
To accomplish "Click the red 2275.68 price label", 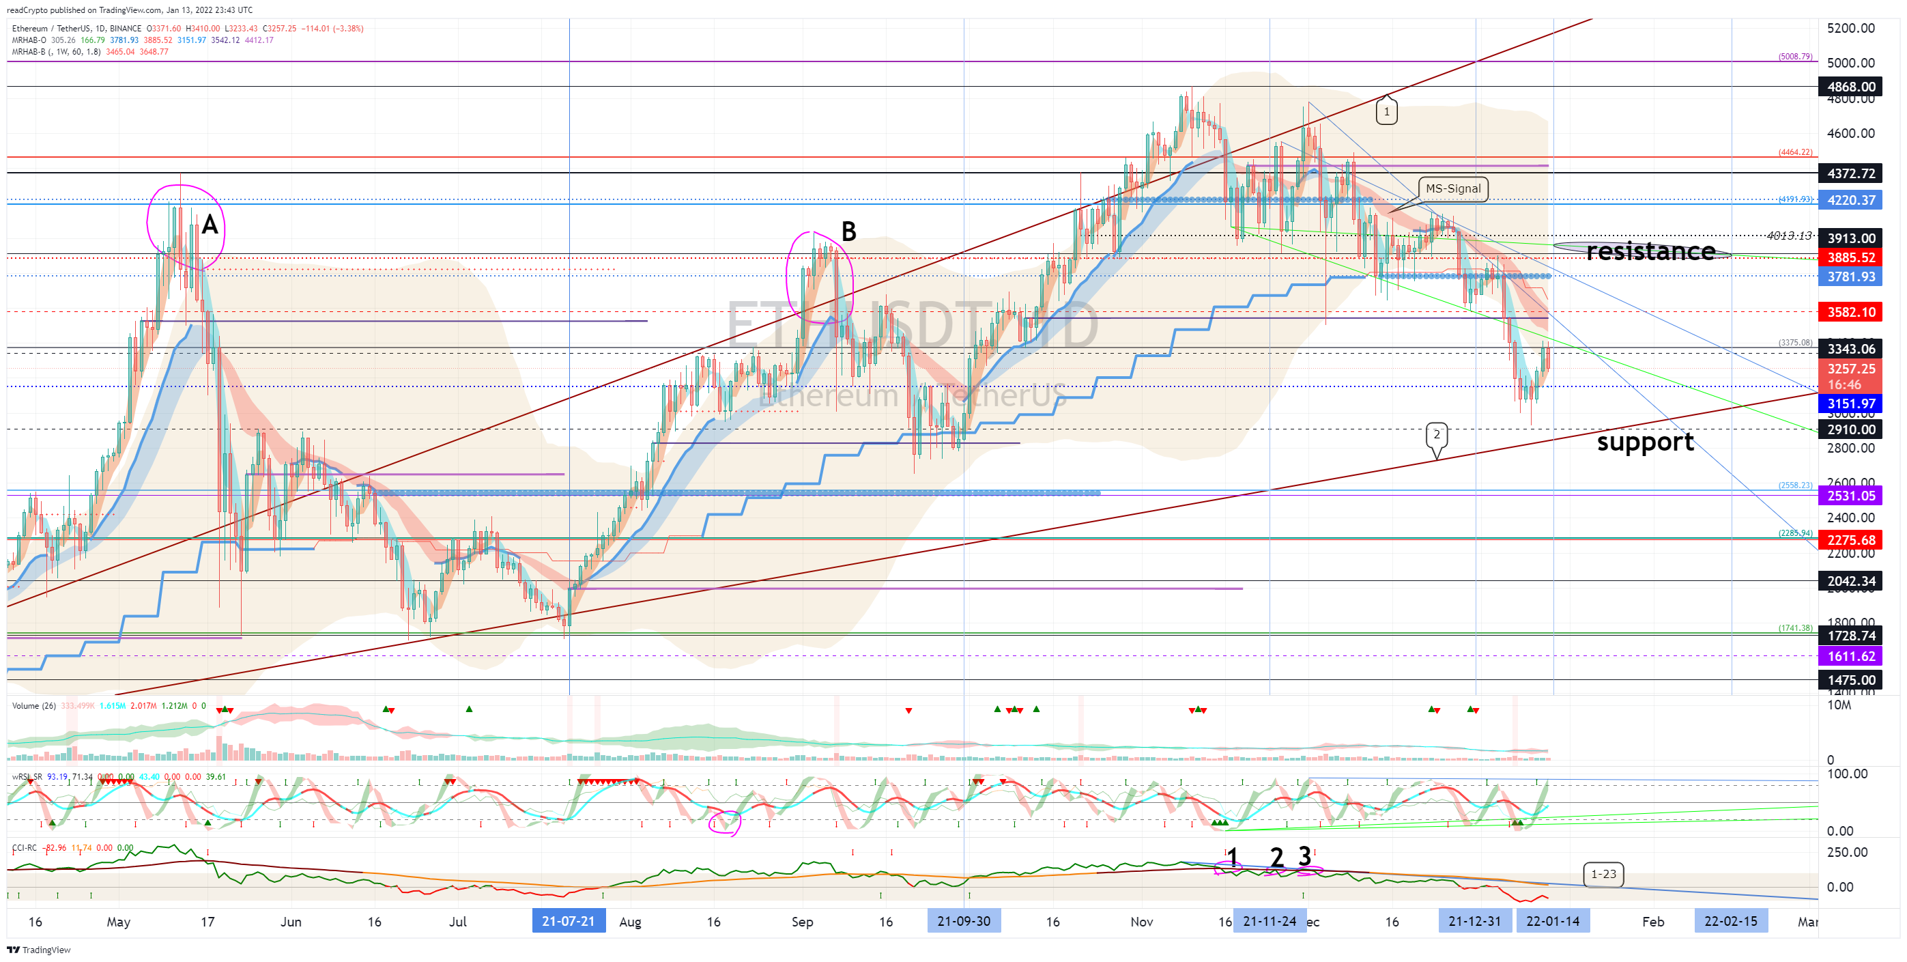I will 1850,541.
